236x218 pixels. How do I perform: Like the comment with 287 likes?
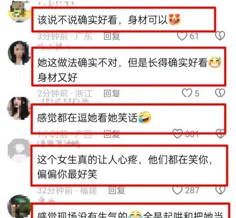pyautogui.click(x=177, y=190)
